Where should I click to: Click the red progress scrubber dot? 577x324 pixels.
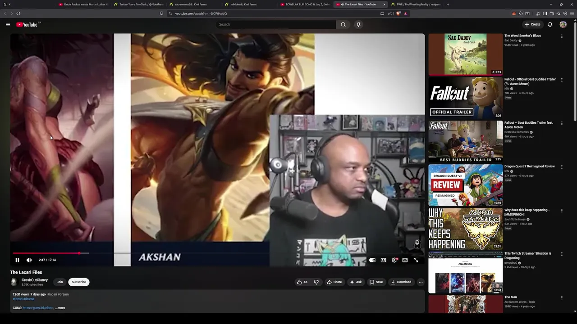click(x=79, y=253)
